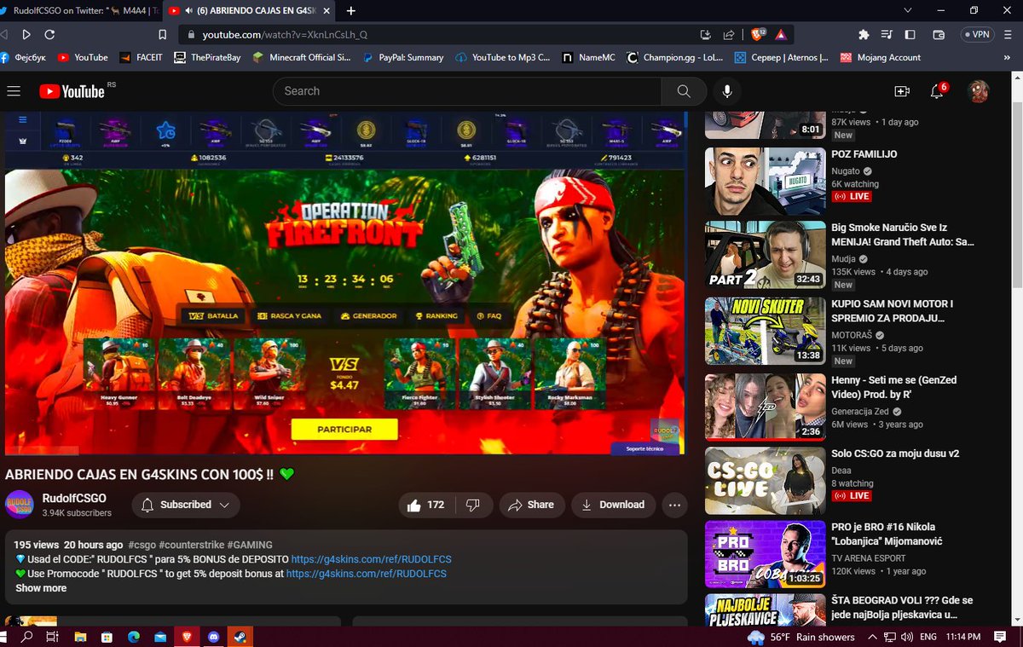The height and width of the screenshot is (647, 1023).
Task: Bookmark this page in address bar
Action: pyautogui.click(x=162, y=35)
